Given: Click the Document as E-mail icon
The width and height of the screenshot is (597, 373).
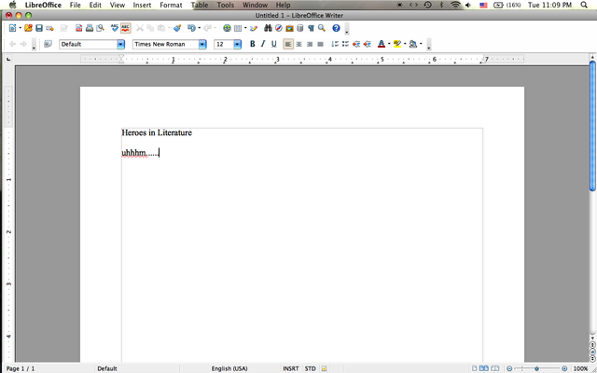Looking at the screenshot, I should click(49, 28).
